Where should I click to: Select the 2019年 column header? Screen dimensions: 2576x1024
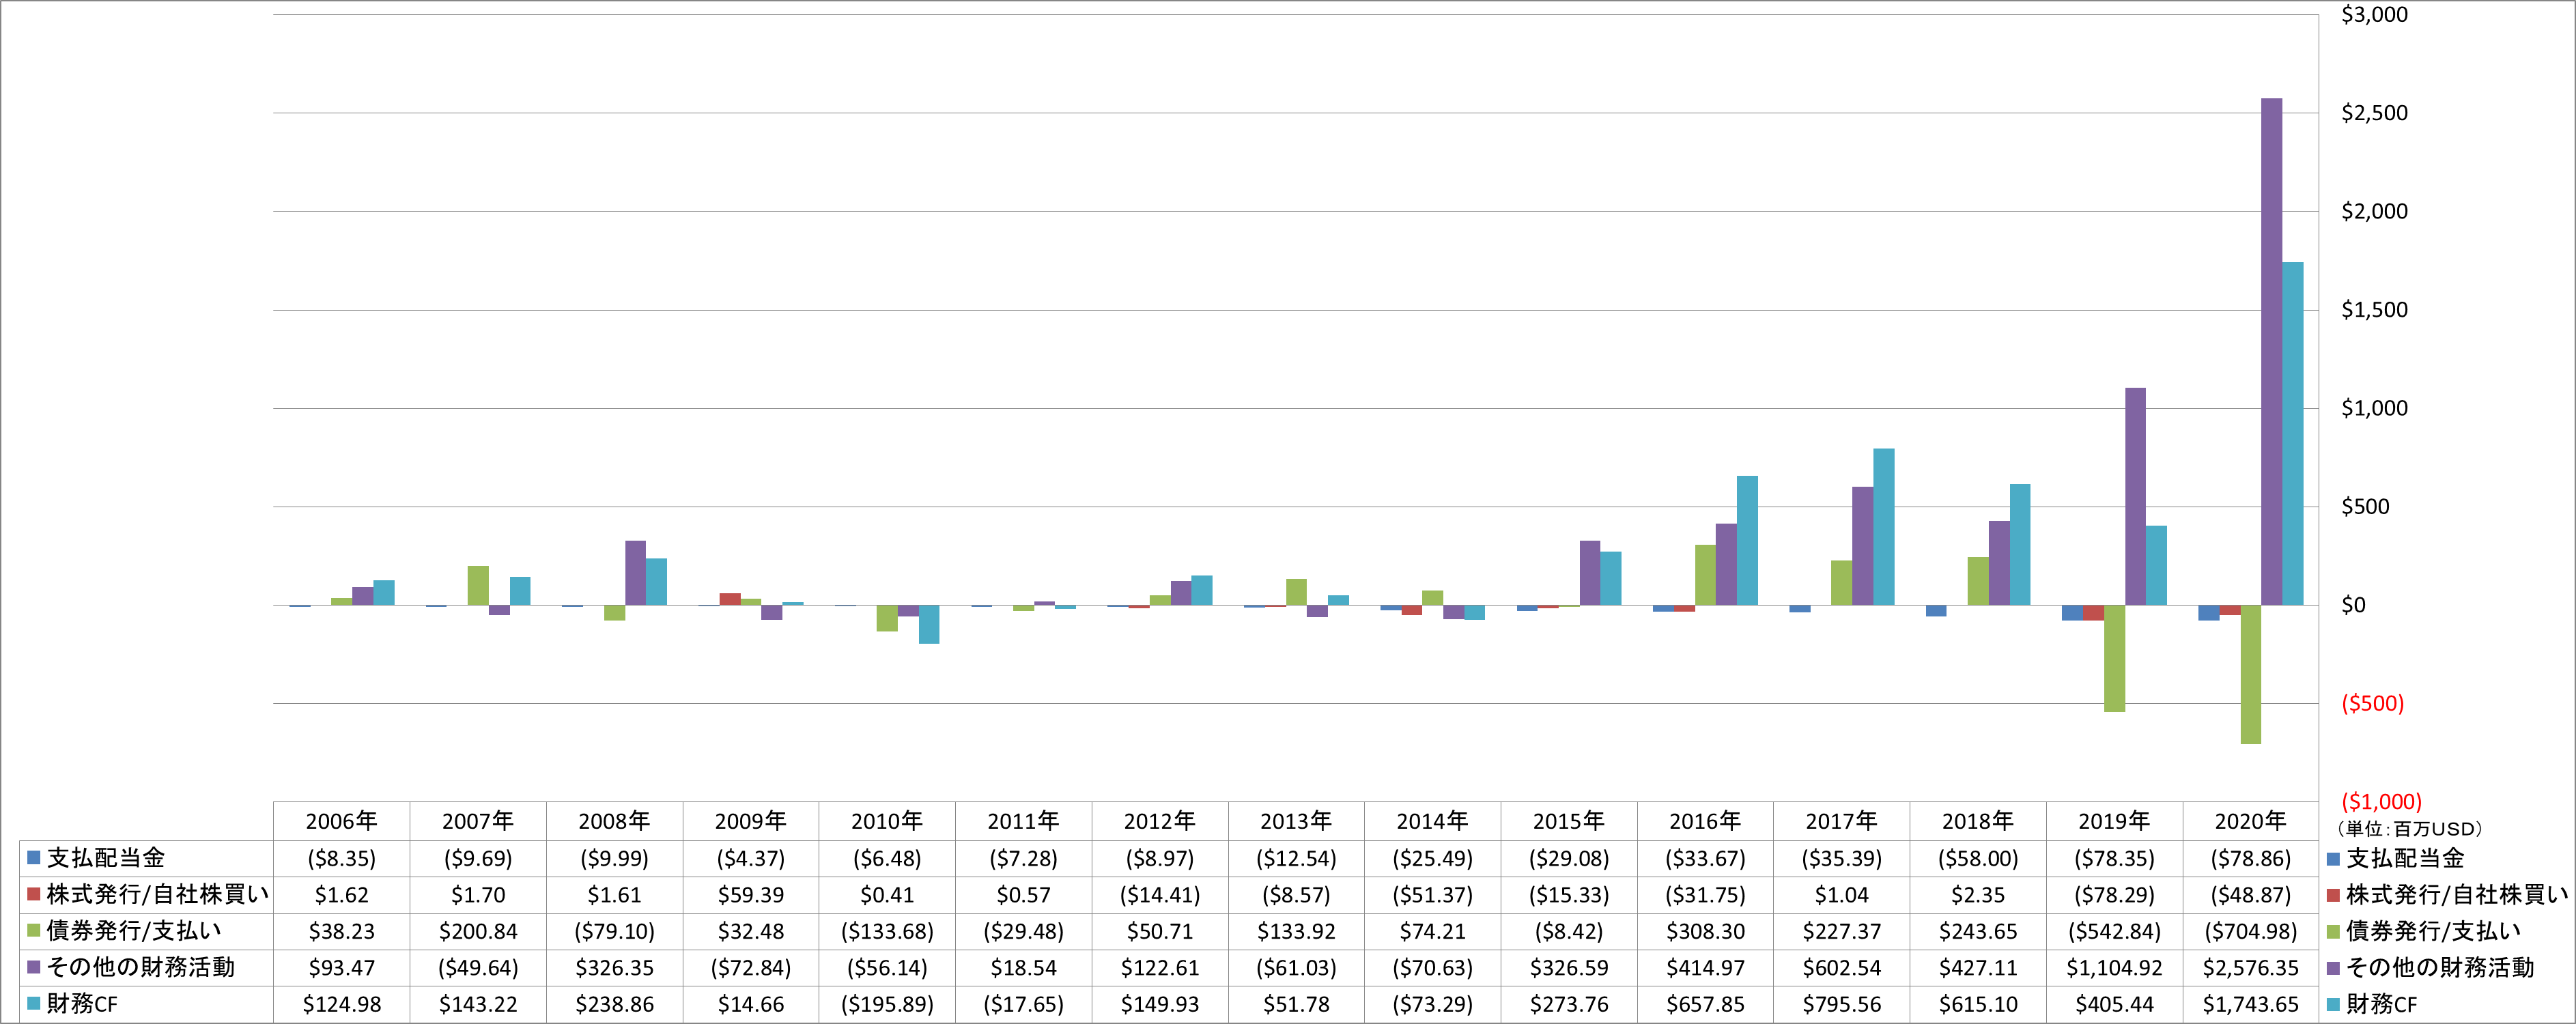pyautogui.click(x=2115, y=821)
